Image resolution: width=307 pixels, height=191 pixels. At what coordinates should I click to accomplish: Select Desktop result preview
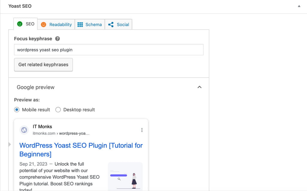click(x=58, y=110)
